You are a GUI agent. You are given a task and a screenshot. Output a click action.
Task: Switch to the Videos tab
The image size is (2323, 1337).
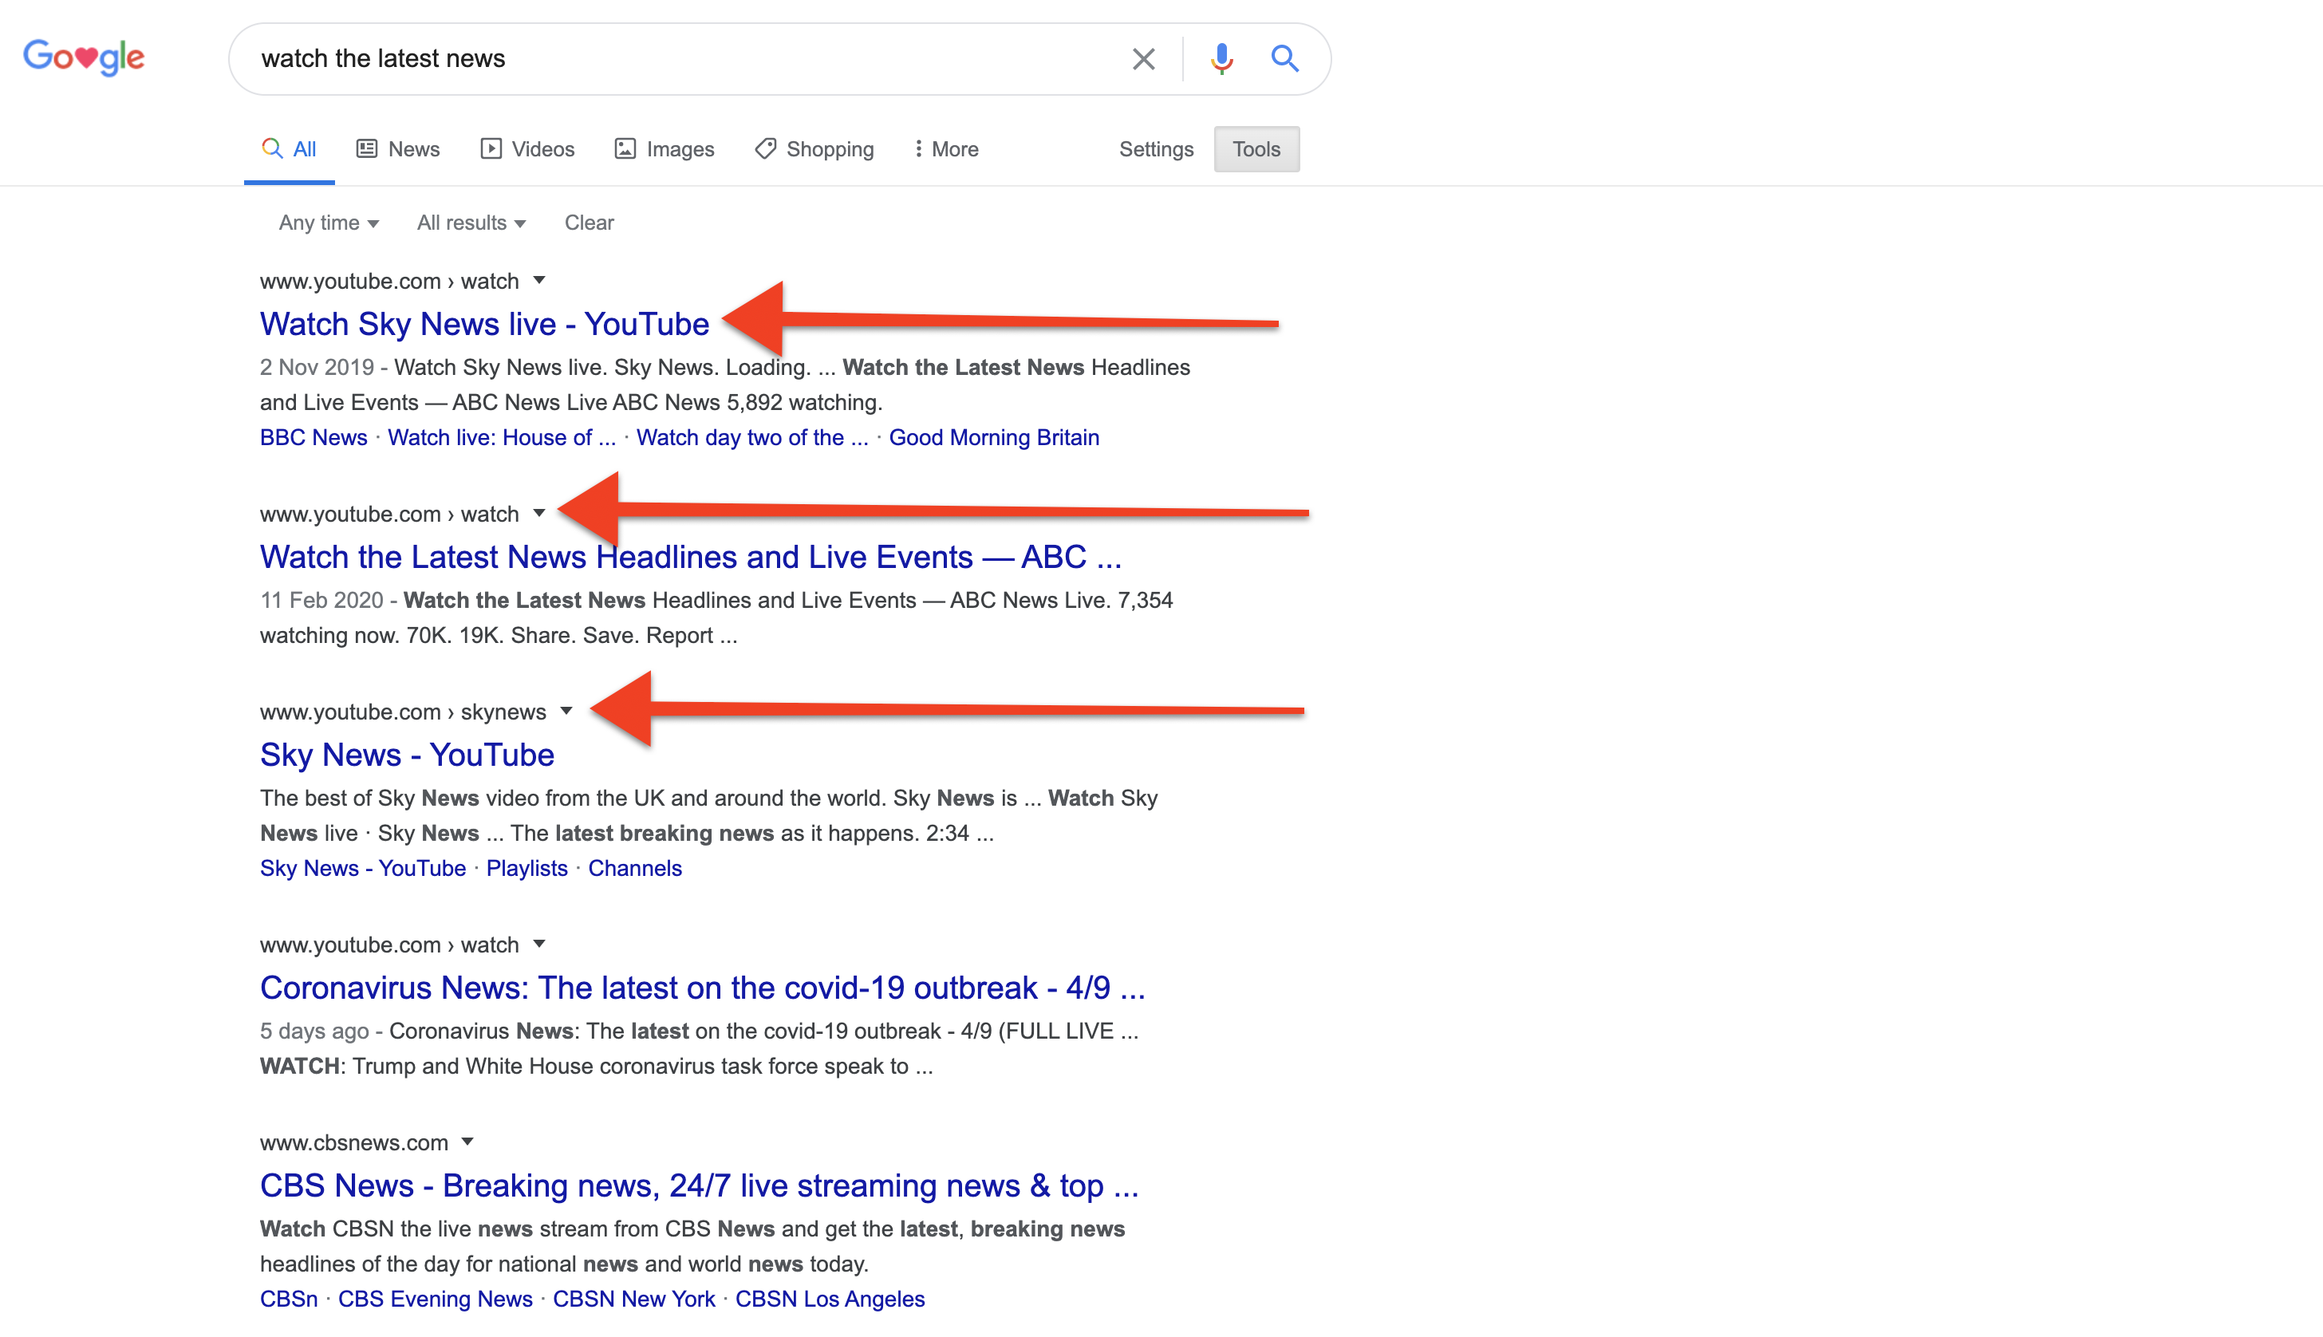pos(527,148)
